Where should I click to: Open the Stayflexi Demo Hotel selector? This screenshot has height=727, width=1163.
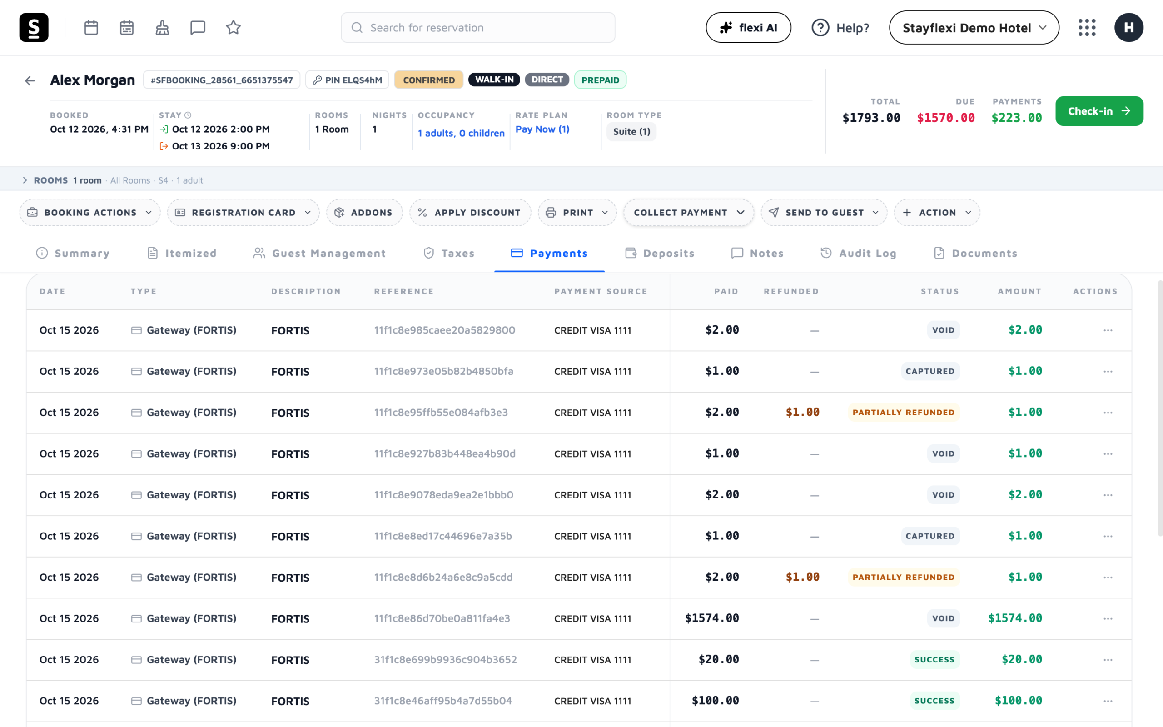(x=974, y=27)
